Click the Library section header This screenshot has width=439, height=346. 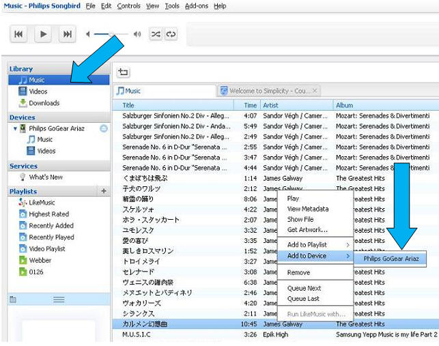pos(59,69)
